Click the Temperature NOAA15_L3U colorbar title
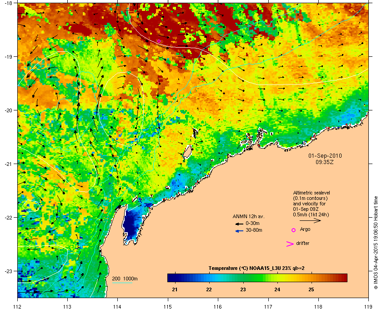The width and height of the screenshot is (382, 309). [256, 269]
